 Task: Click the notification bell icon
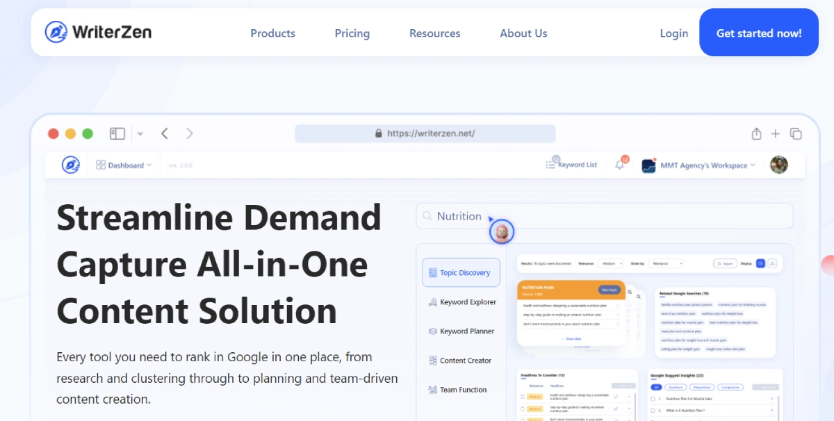tap(619, 165)
